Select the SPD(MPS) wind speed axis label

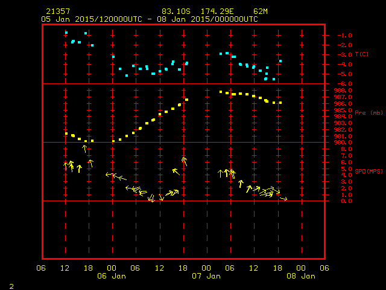point(369,171)
